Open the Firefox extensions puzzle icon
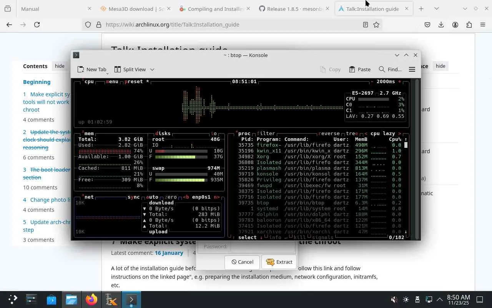 point(469,25)
